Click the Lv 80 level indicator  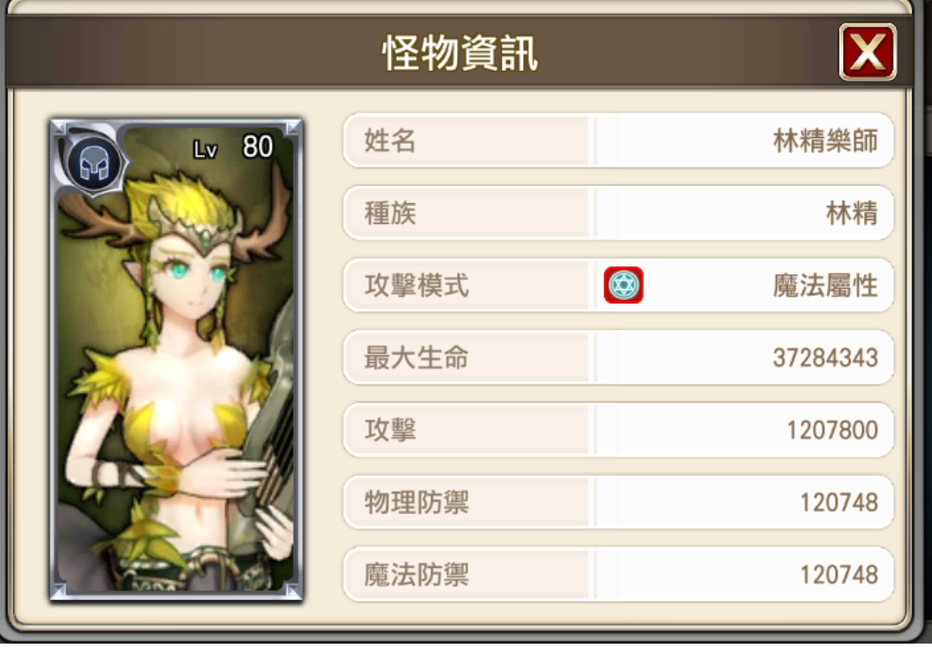coord(233,146)
